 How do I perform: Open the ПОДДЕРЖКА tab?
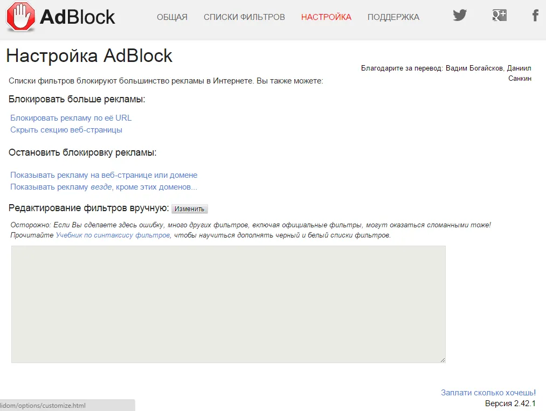pos(393,17)
